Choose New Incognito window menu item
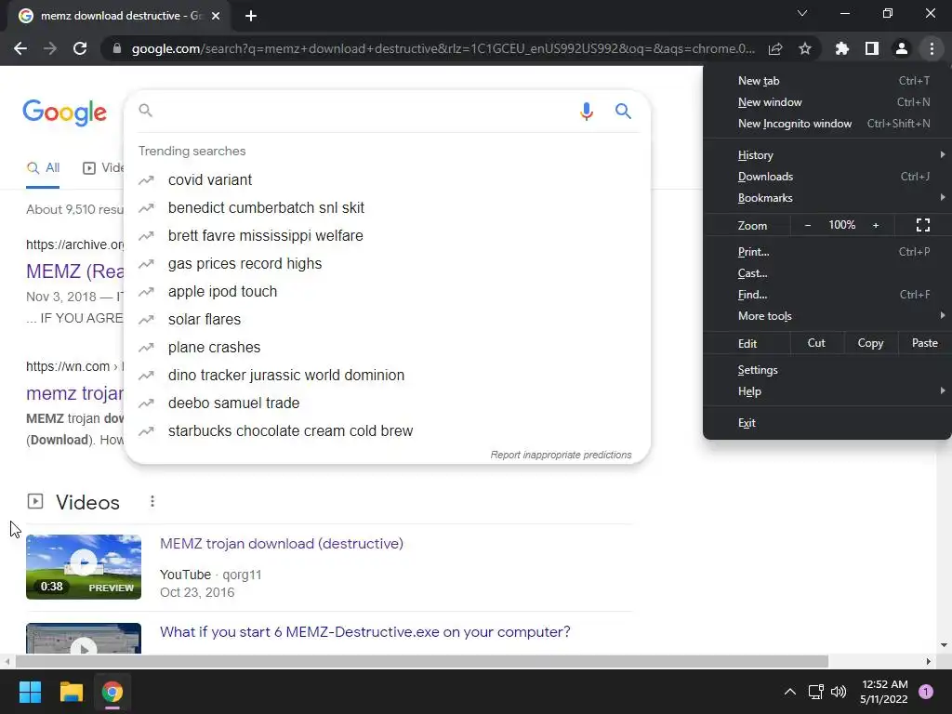 tap(826, 124)
